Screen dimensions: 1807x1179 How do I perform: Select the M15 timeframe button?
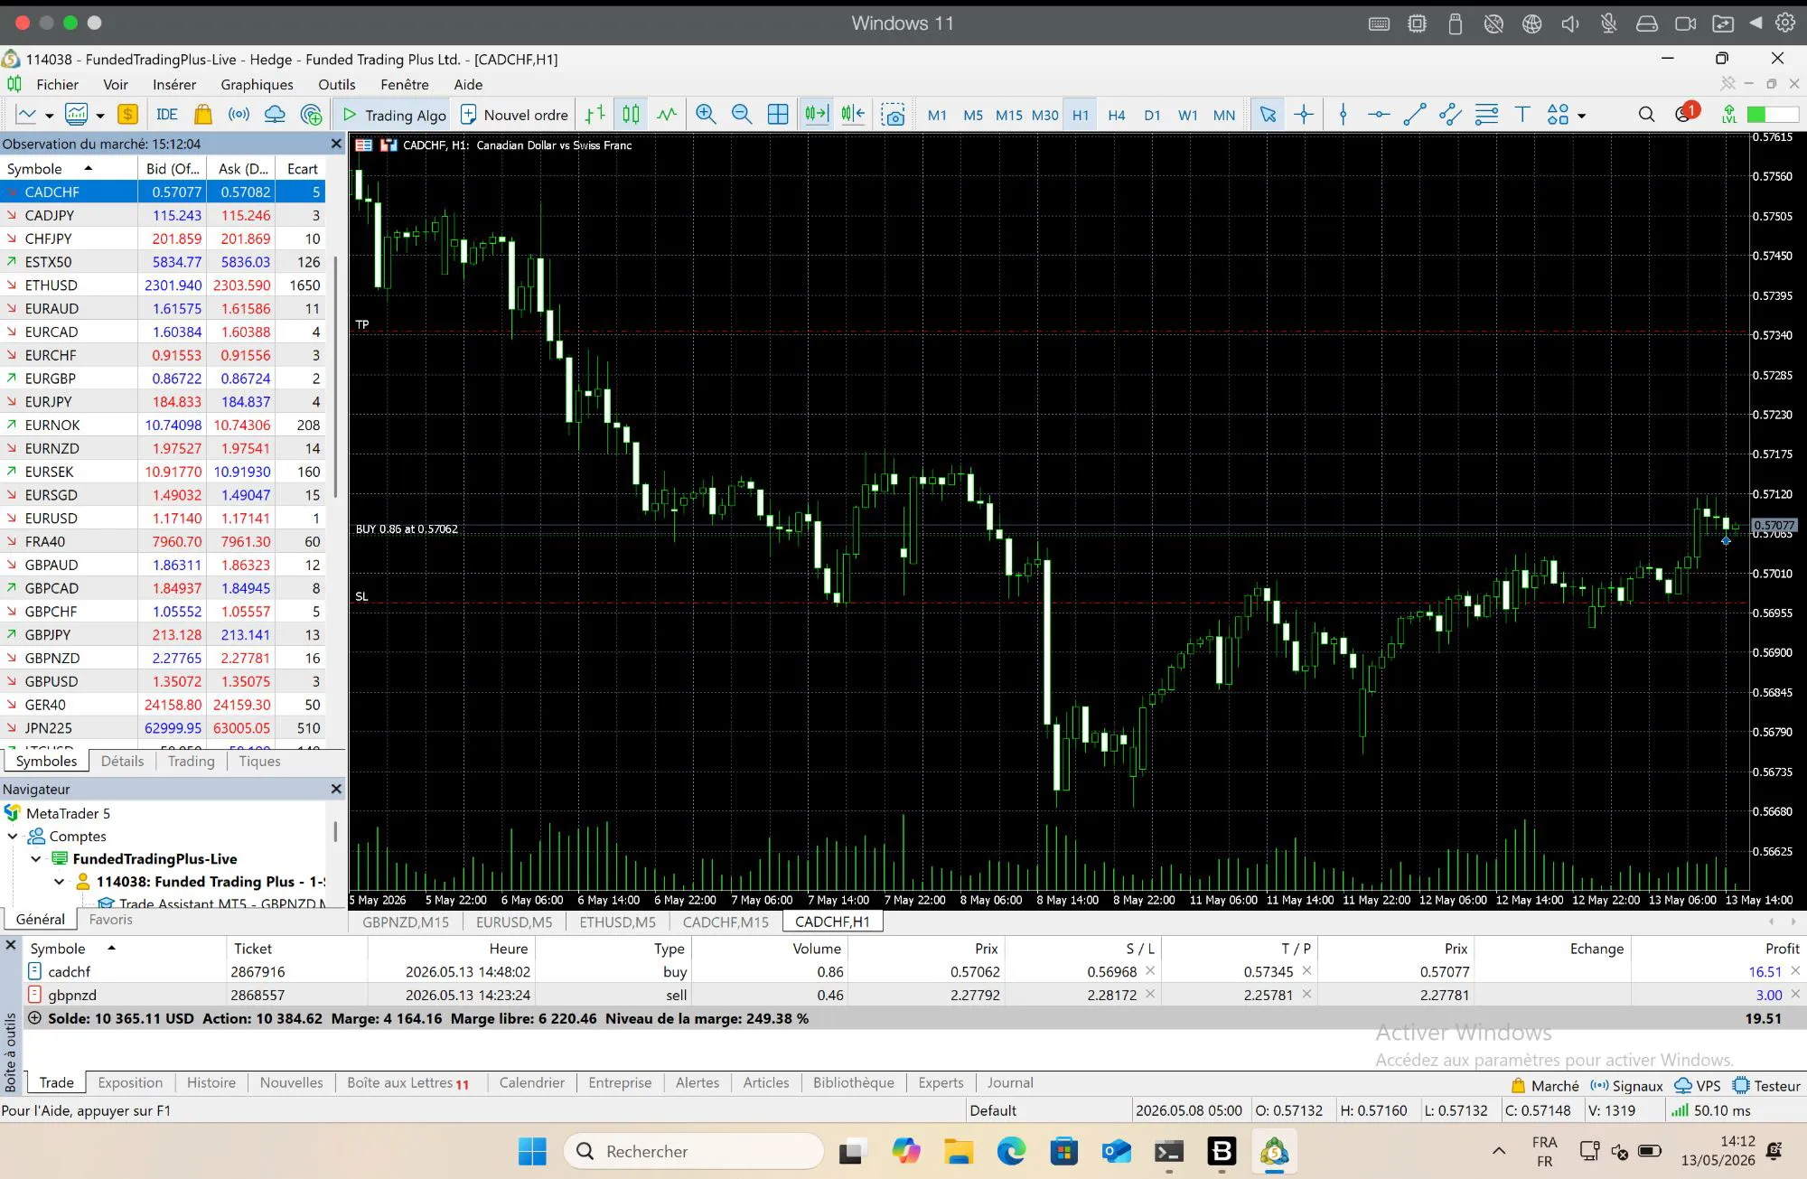click(1008, 115)
